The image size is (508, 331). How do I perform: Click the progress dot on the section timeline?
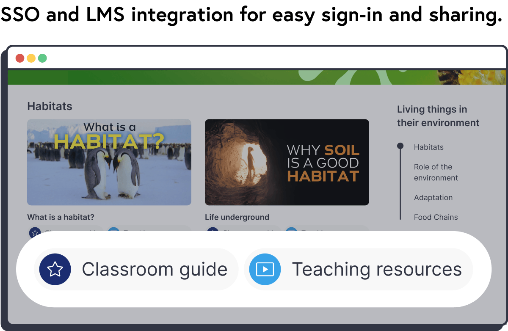[400, 146]
